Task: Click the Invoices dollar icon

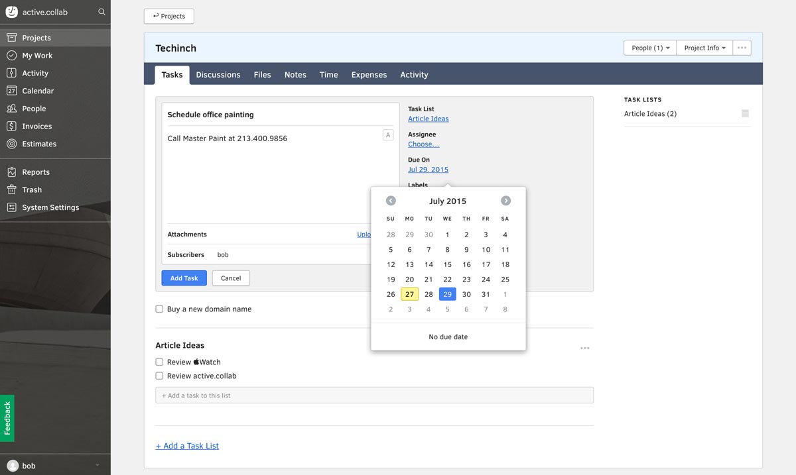Action: 11,126
